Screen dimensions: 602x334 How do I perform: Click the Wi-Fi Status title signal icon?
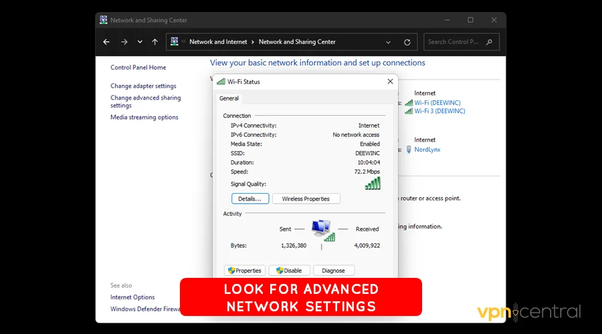(221, 81)
